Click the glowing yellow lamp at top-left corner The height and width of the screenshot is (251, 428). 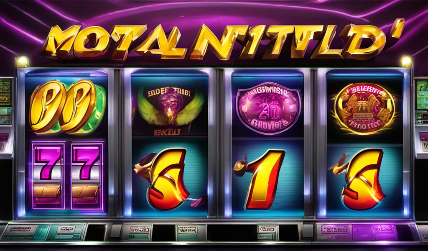23,62
